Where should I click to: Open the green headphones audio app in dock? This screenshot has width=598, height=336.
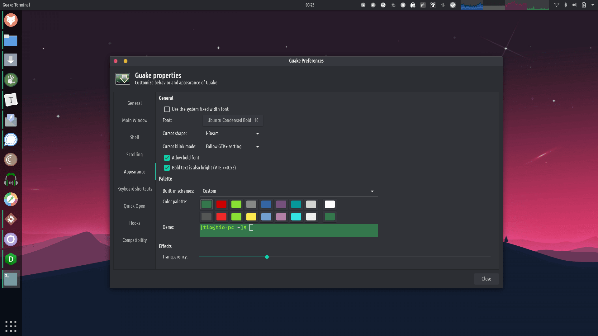point(11,180)
